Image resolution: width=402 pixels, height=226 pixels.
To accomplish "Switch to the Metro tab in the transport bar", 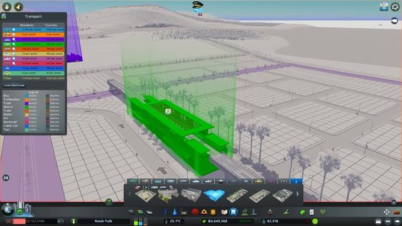I will (170, 181).
